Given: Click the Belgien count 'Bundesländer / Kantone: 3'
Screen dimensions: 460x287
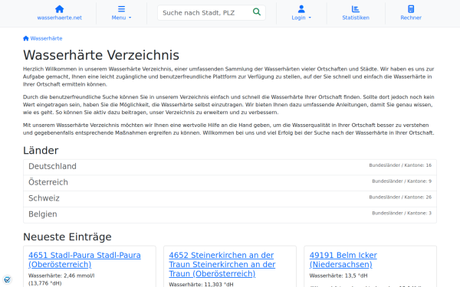Looking at the screenshot, I should click(x=402, y=214).
